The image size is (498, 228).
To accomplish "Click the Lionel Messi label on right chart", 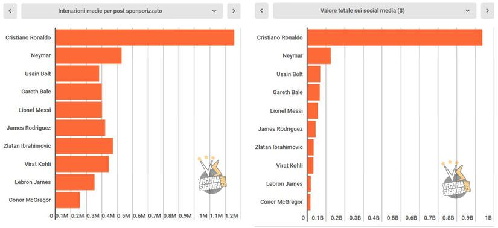I will (287, 111).
